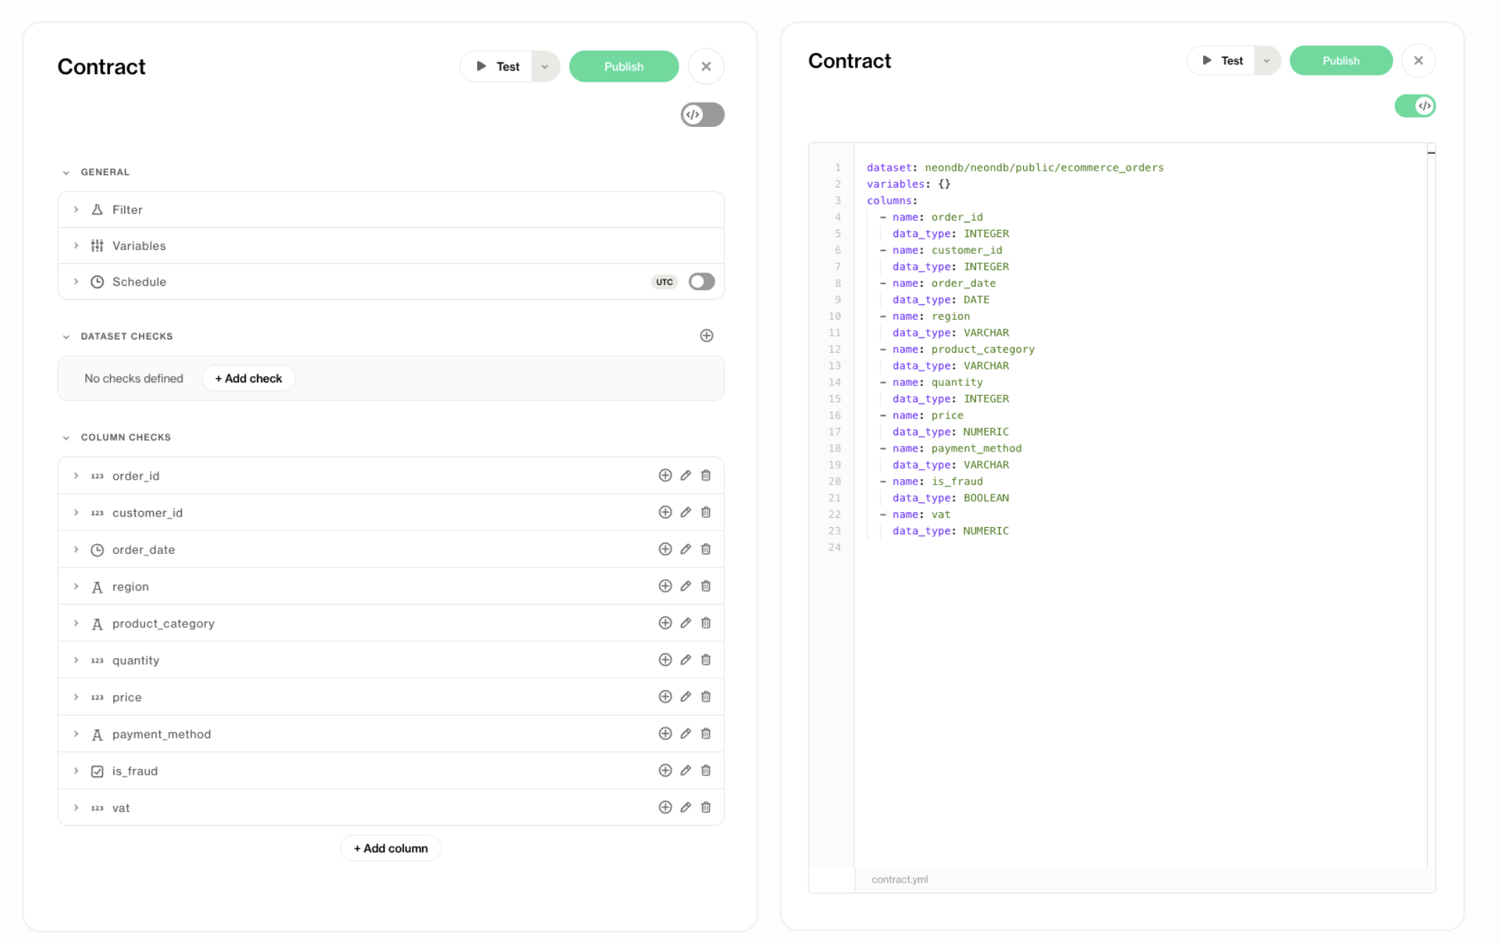Delete the order_id column
Image resolution: width=1500 pixels, height=944 pixels.
[706, 476]
